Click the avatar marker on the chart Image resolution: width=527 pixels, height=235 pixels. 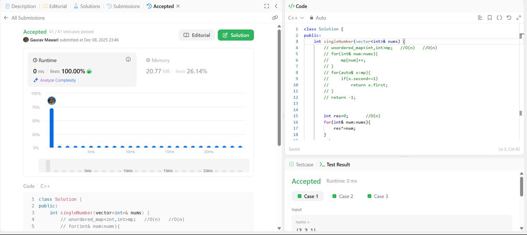(x=51, y=100)
